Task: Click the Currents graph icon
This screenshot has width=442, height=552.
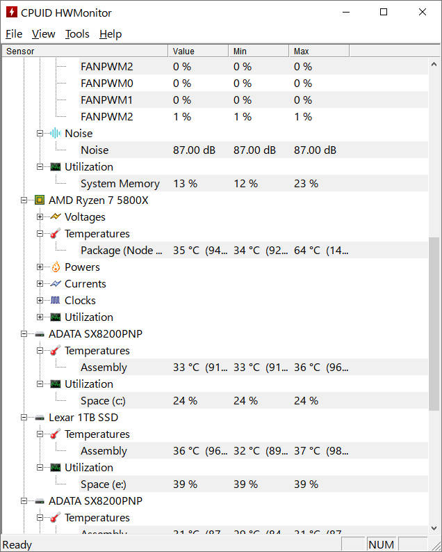Action: pyautogui.click(x=56, y=284)
